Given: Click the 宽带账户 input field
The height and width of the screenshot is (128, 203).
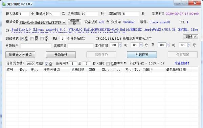Looking at the screenshot, I should (36, 46).
